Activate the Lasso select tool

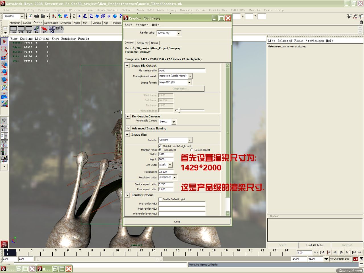tap(4, 49)
